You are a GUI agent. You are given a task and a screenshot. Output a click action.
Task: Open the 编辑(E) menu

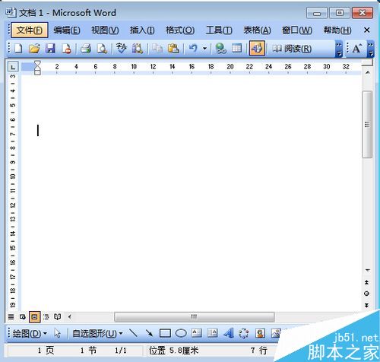pyautogui.click(x=67, y=30)
